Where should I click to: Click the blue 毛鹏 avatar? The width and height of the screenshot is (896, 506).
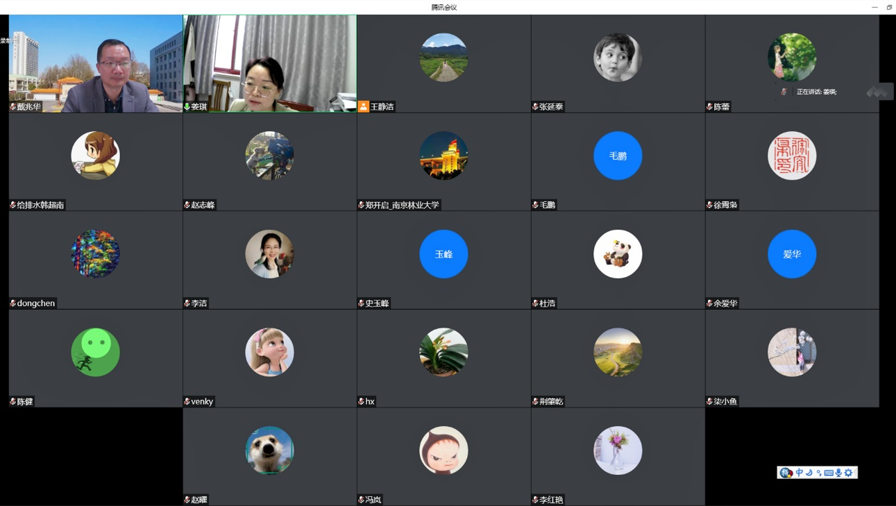[618, 155]
